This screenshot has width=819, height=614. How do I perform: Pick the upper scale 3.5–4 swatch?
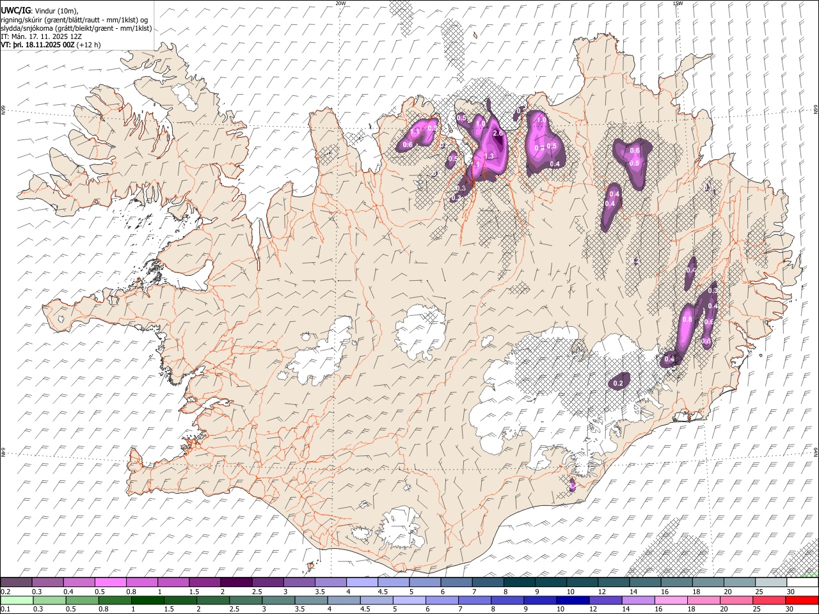click(x=330, y=583)
